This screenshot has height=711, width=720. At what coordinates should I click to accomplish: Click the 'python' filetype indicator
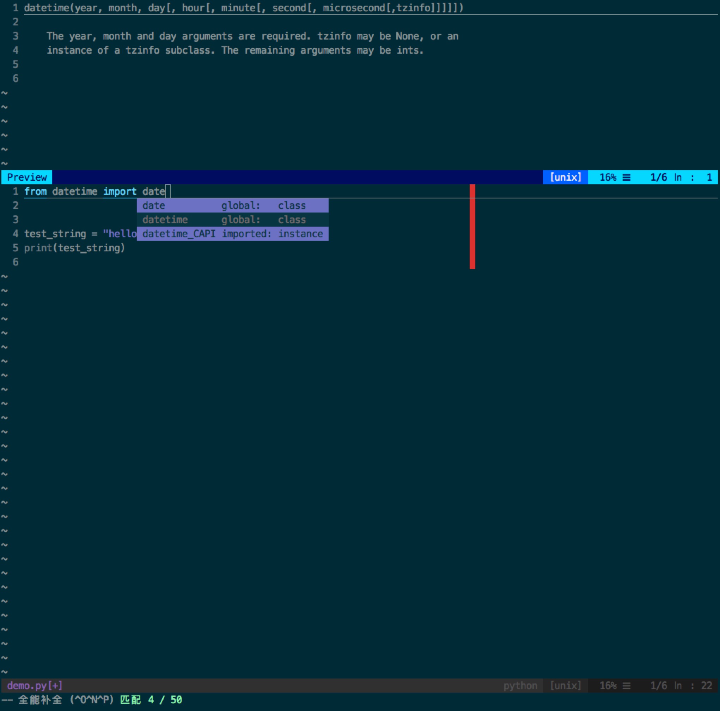pyautogui.click(x=520, y=686)
